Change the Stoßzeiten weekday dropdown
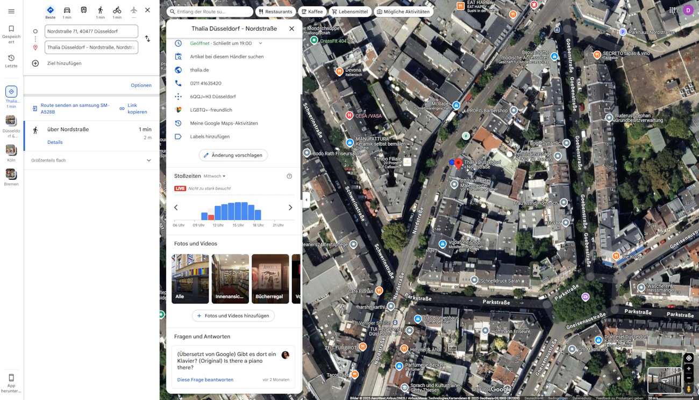 point(214,176)
